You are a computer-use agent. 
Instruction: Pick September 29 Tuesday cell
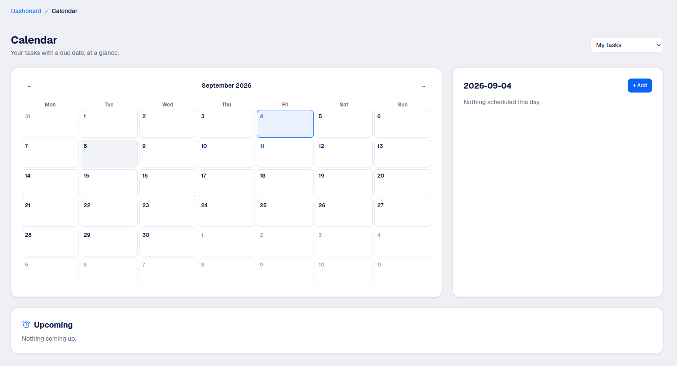109,243
